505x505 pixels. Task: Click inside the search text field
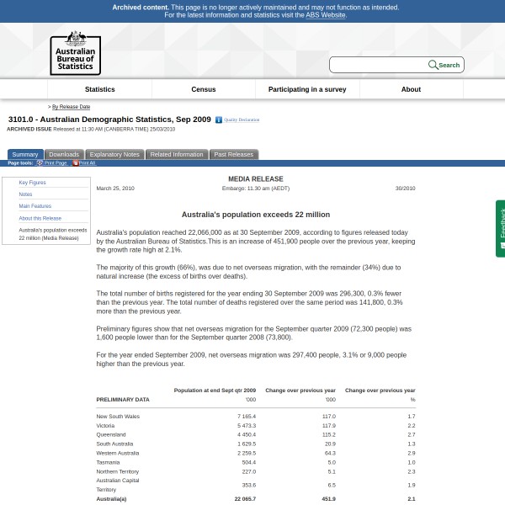(379, 65)
